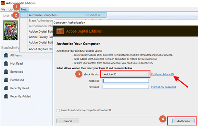Click the Computer Authorization dialog title
Image resolution: width=198 pixels, height=126 pixels.
69,23
